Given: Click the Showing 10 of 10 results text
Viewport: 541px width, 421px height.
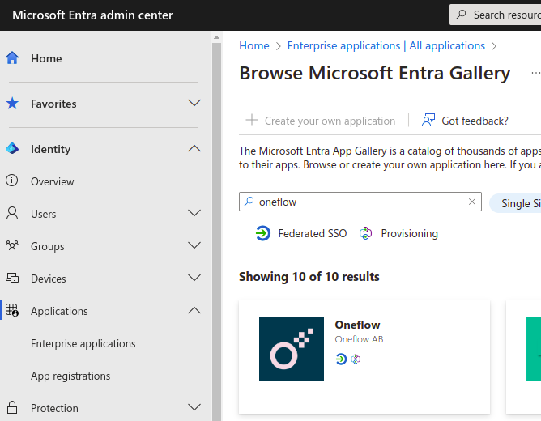Looking at the screenshot, I should click(309, 277).
